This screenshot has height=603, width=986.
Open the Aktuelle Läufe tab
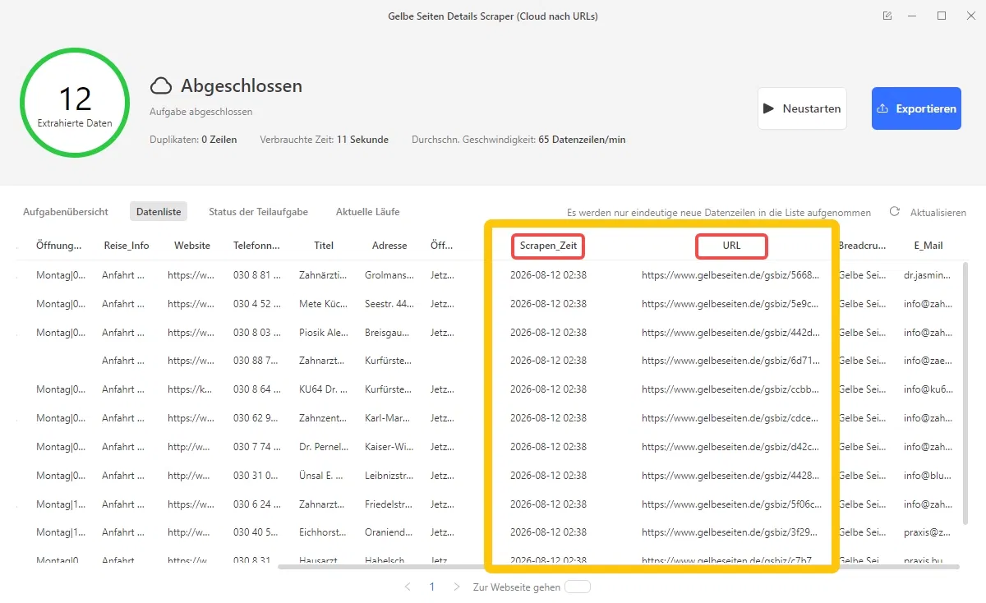[367, 212]
